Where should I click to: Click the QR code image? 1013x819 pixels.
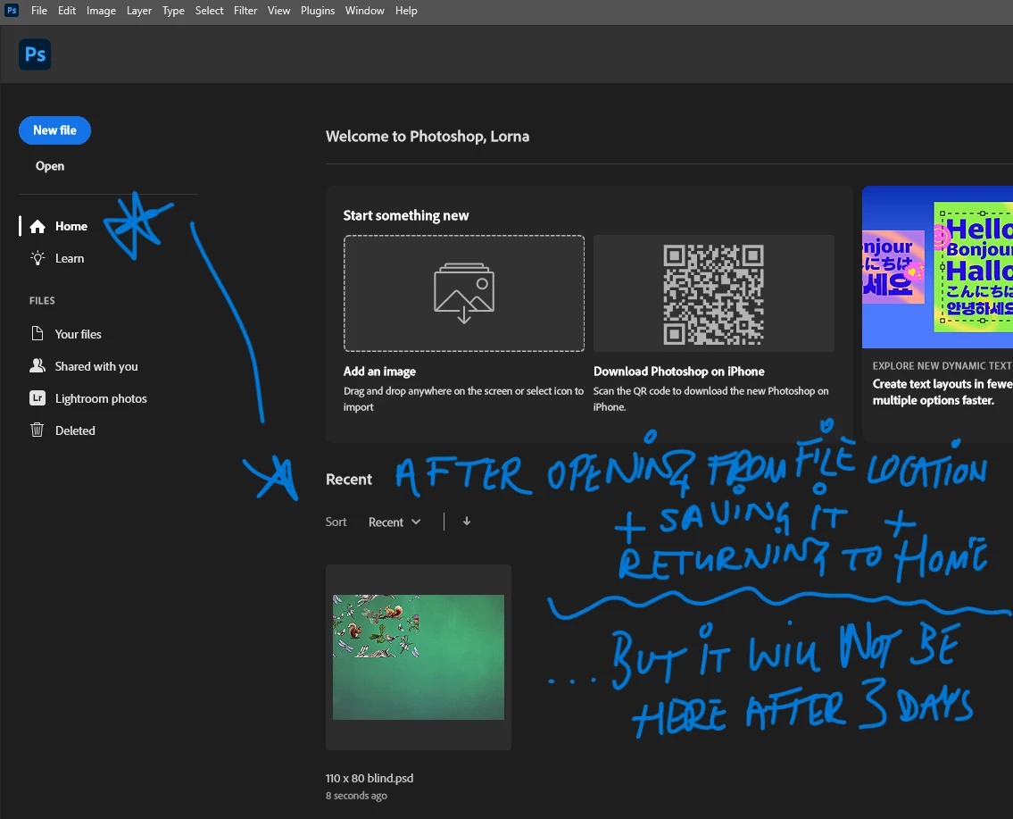713,294
